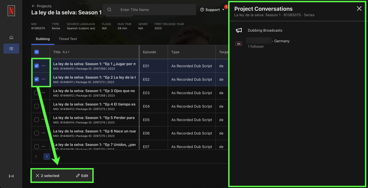Click the MID value 81385075 under the title
Viewport: 368px width, 188px height.
[x=38, y=28]
